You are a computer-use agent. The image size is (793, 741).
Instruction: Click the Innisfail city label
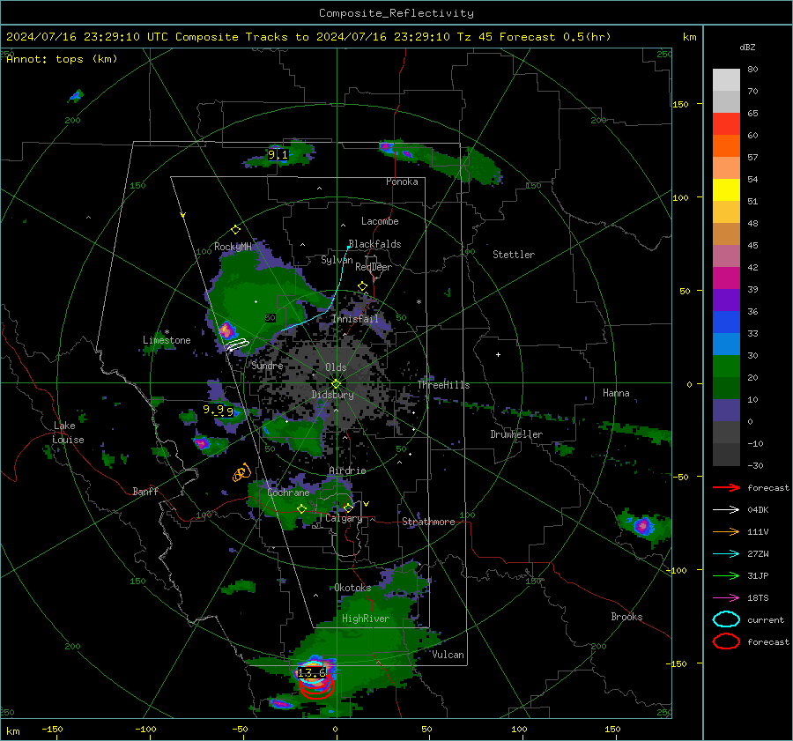click(355, 319)
